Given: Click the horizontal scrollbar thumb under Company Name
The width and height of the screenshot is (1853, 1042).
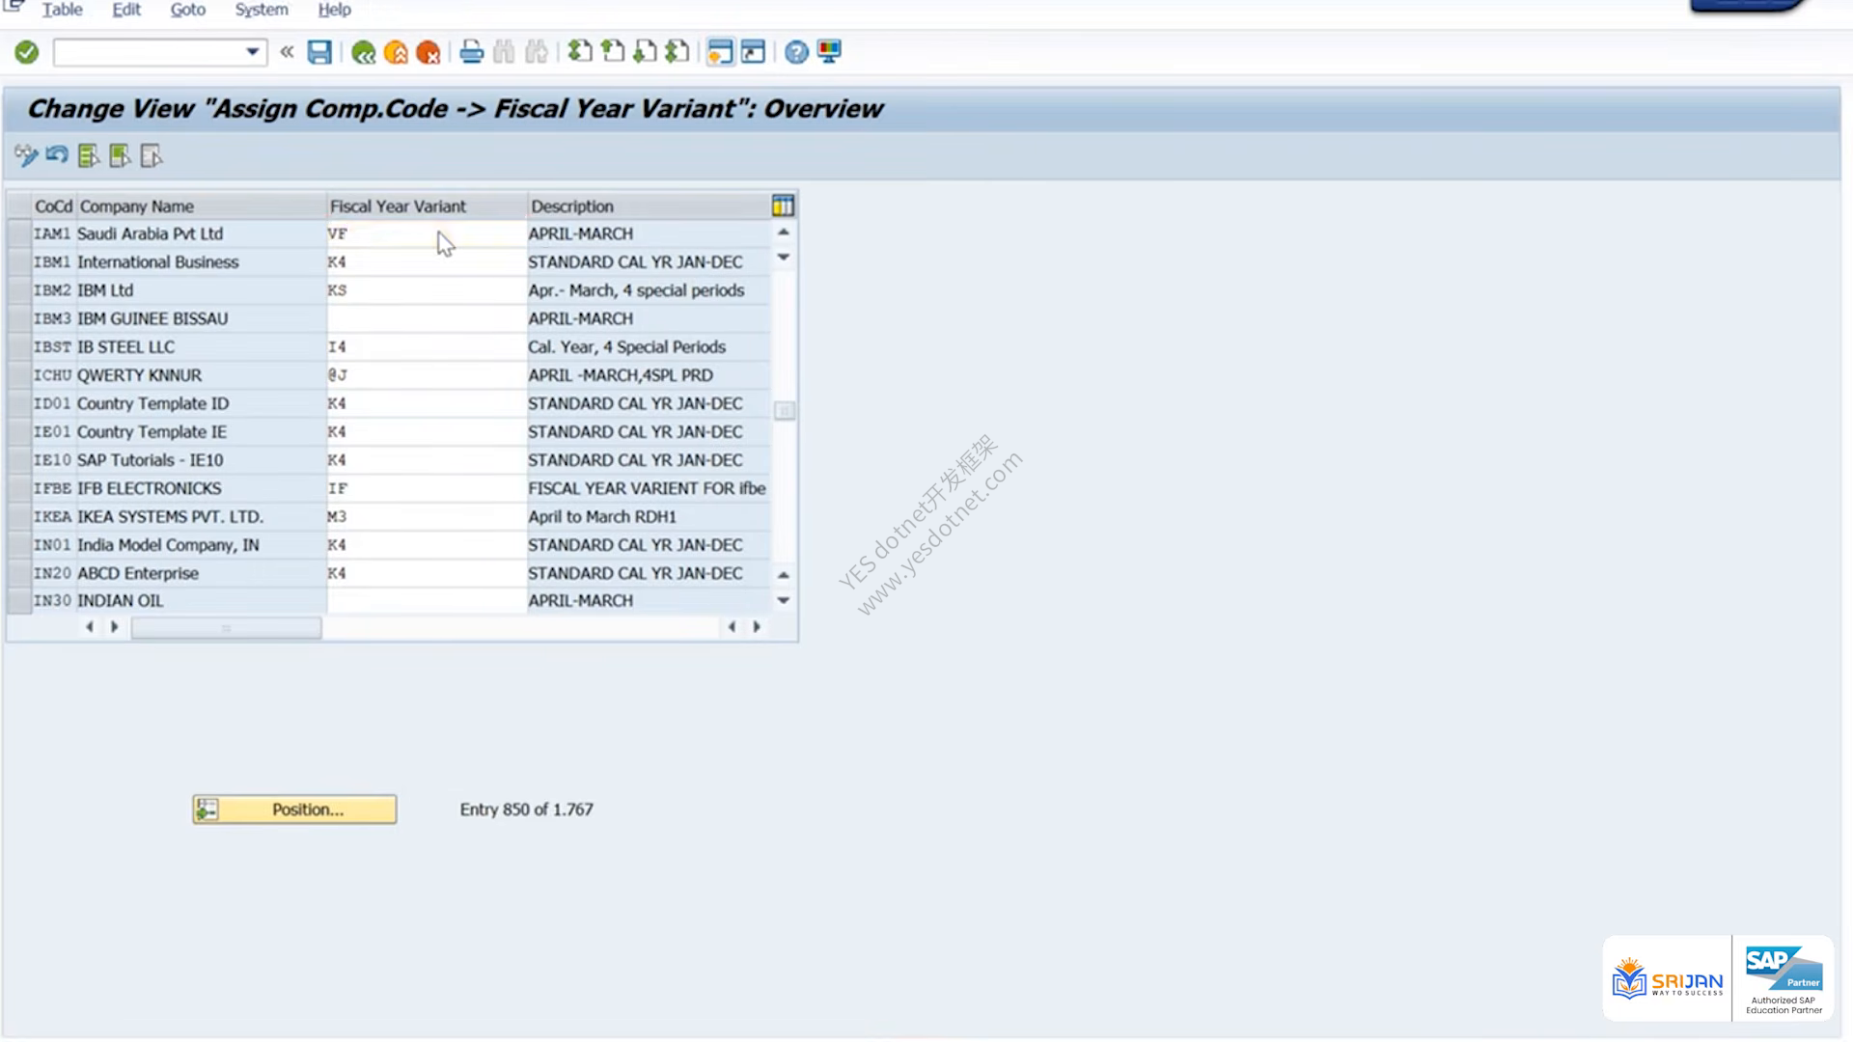Looking at the screenshot, I should click(x=226, y=628).
